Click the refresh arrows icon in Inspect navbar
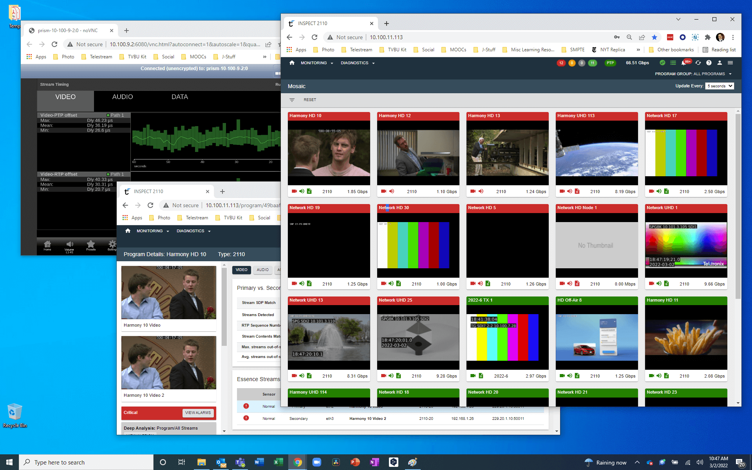 [698, 63]
